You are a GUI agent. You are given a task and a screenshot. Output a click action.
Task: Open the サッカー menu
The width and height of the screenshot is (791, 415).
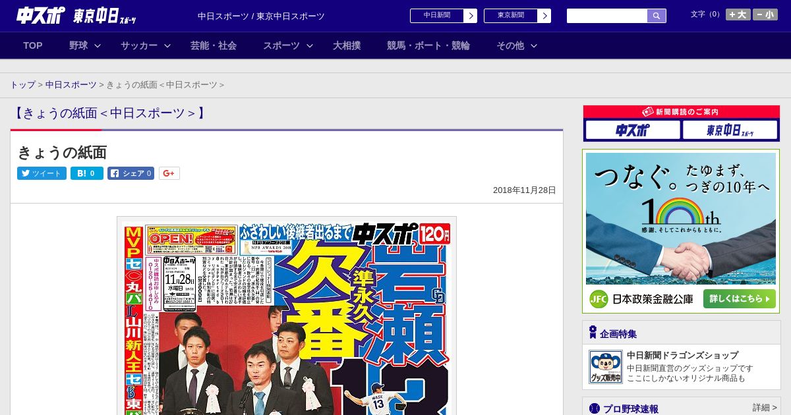pyautogui.click(x=139, y=45)
